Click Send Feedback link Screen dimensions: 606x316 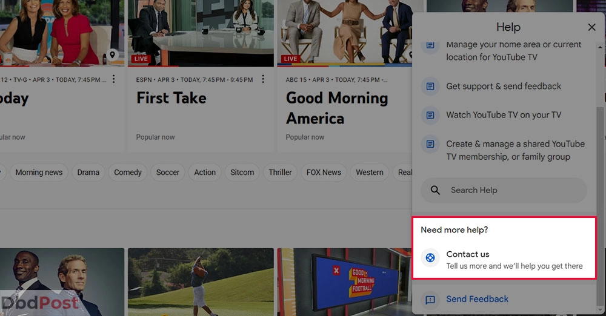click(x=477, y=299)
